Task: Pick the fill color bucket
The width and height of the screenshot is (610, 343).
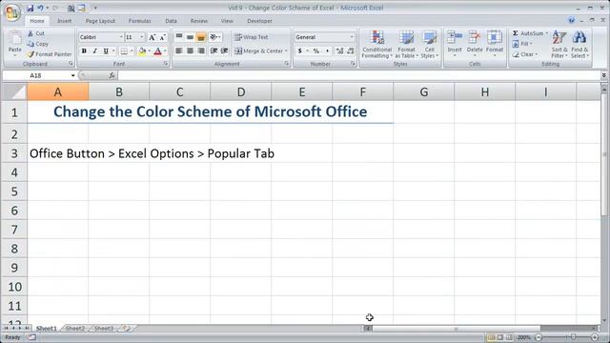Action: tap(142, 50)
